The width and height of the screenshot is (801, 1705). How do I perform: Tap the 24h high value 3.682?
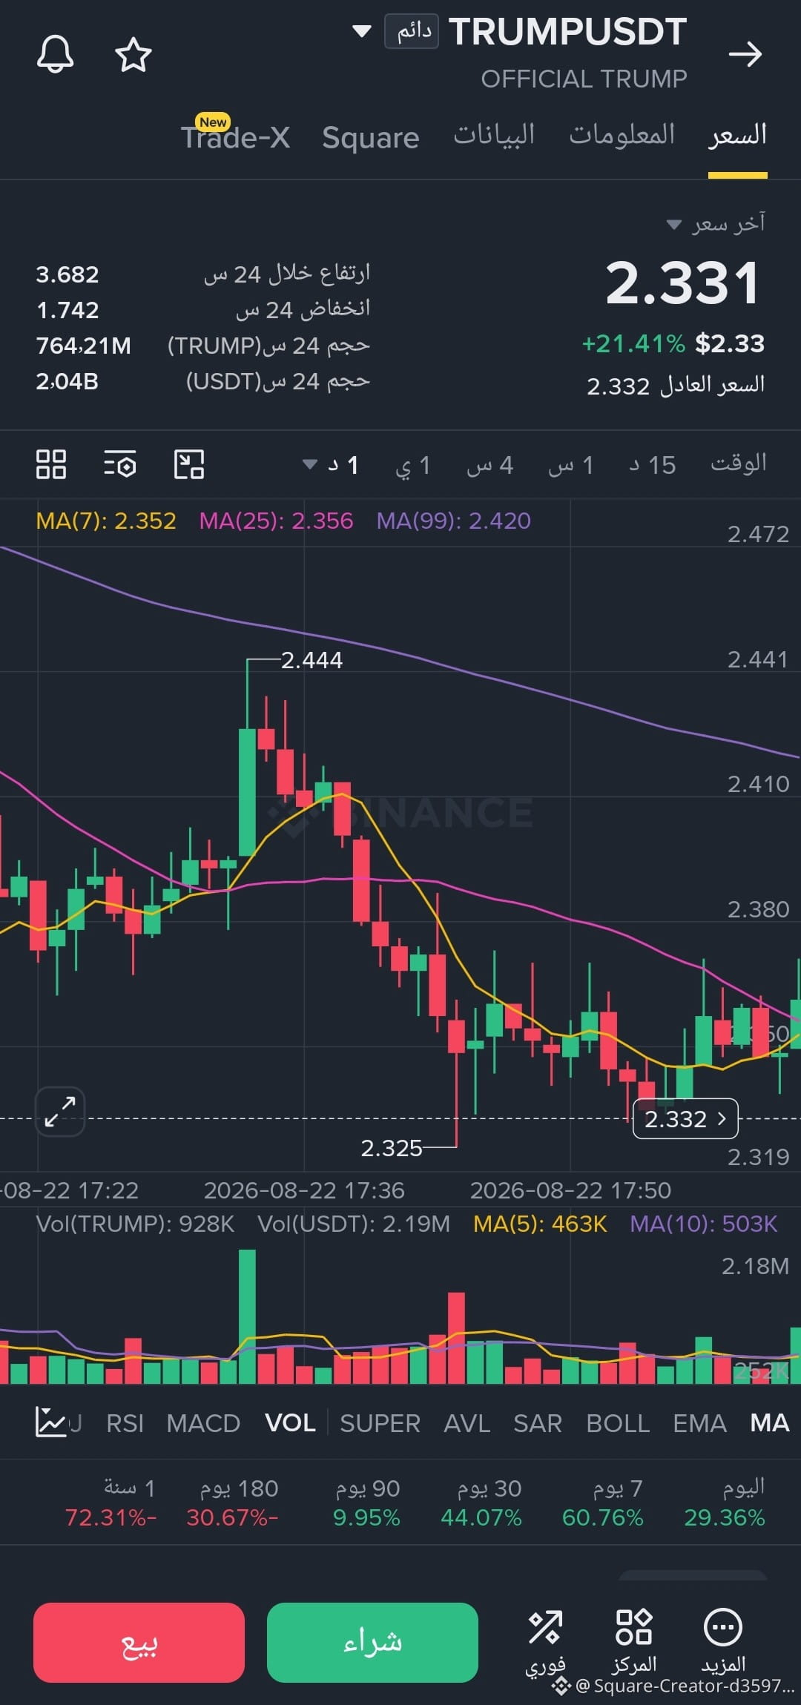(x=67, y=274)
